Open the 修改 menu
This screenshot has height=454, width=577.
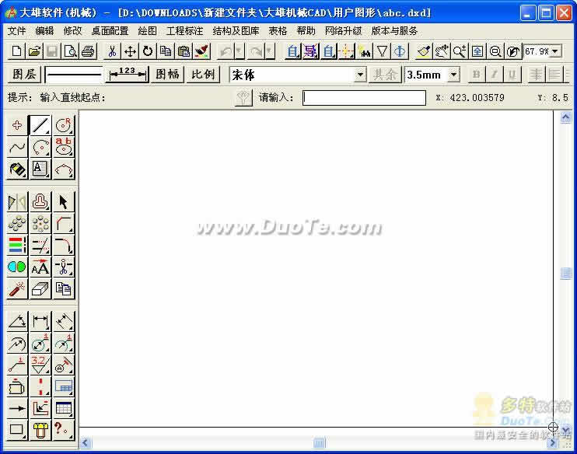72,31
